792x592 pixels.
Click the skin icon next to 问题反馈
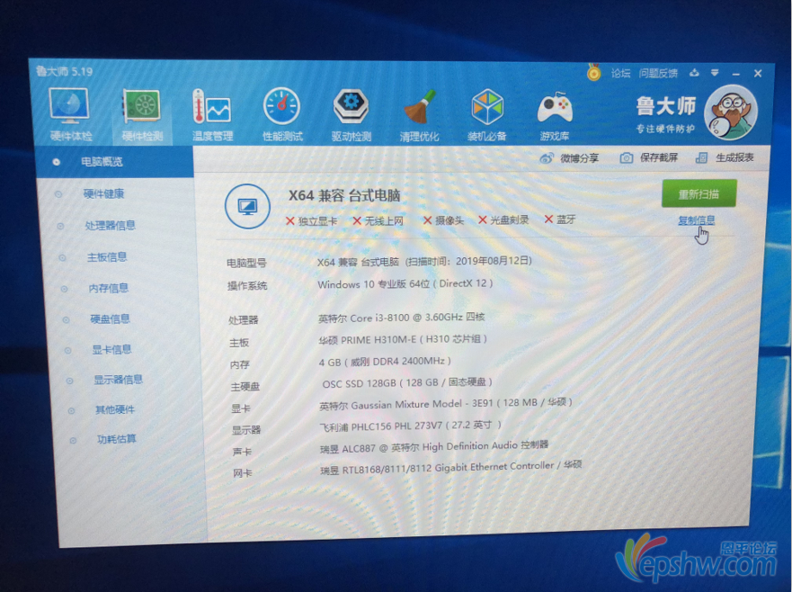coord(695,73)
